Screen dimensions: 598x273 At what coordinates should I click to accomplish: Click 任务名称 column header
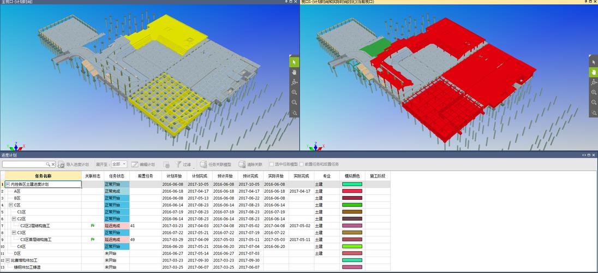(x=43, y=176)
